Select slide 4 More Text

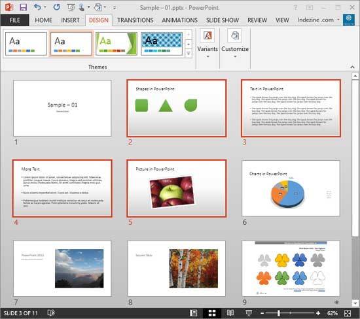click(x=62, y=188)
